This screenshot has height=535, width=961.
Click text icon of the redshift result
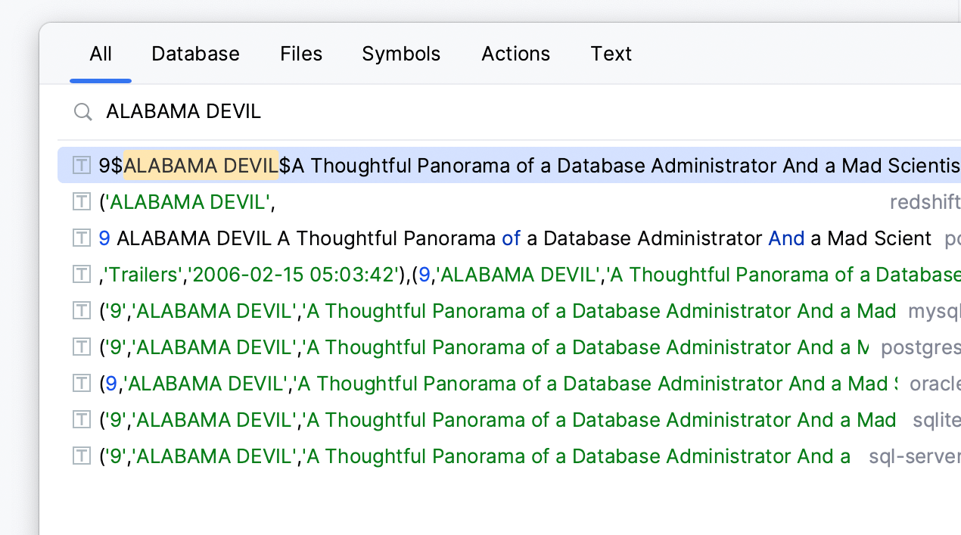click(x=82, y=201)
